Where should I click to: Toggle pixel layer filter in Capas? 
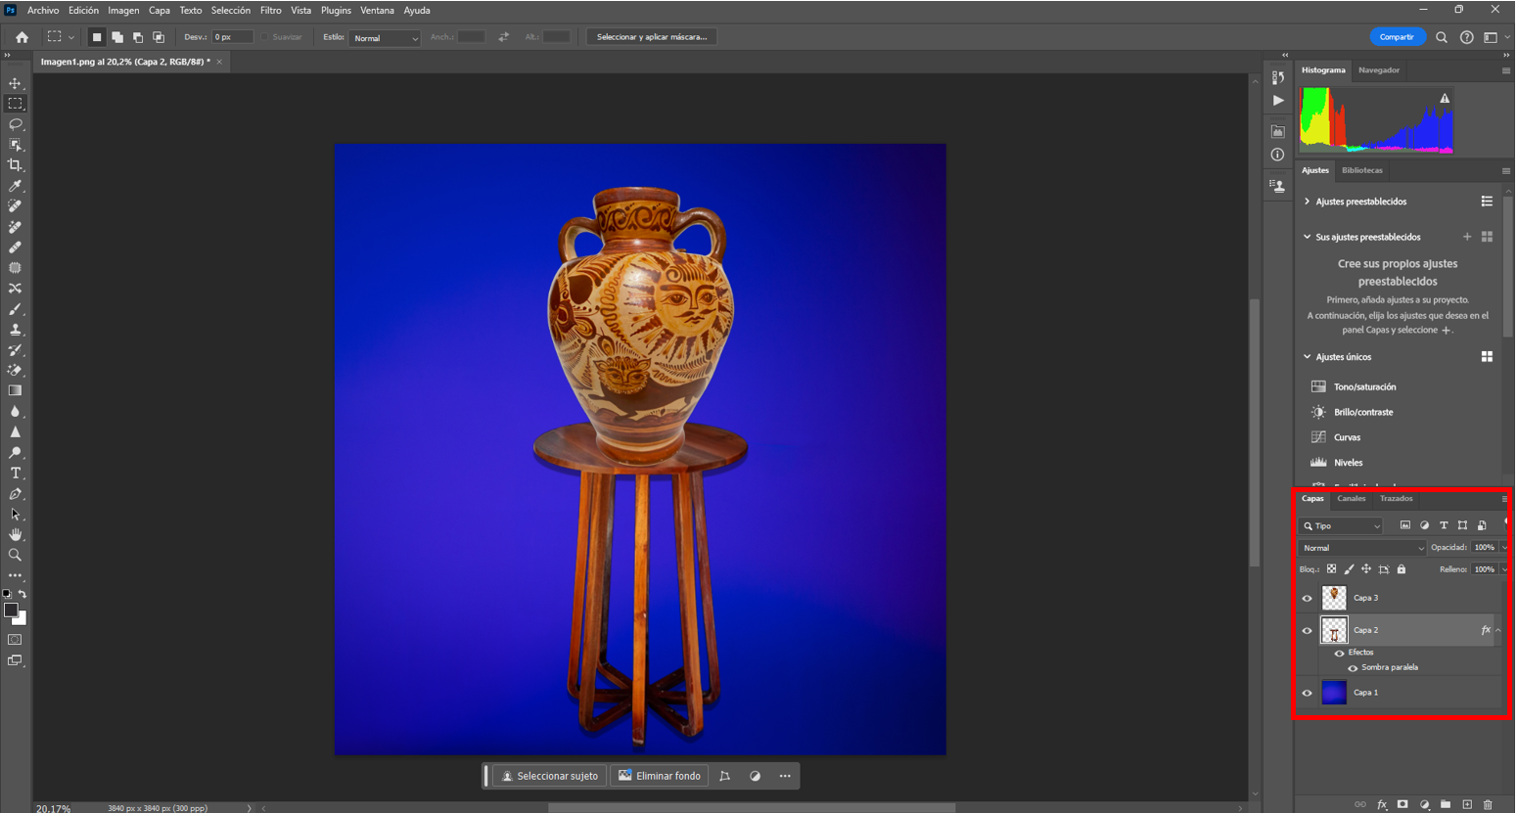1405,525
